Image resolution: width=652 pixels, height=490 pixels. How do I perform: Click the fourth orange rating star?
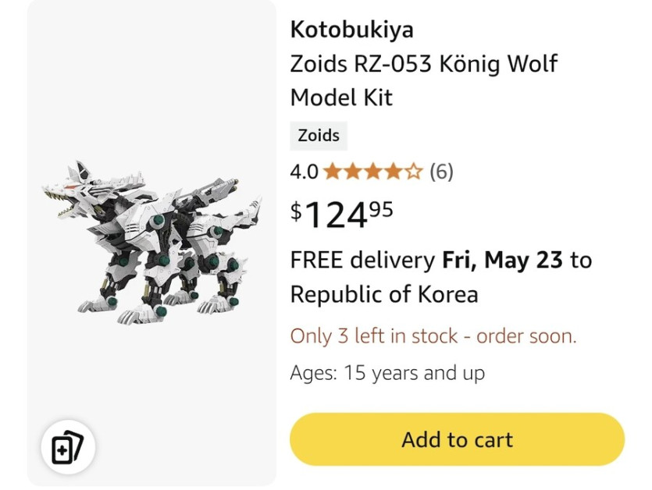394,172
